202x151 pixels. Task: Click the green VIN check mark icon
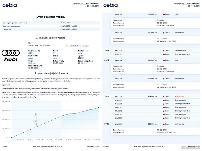point(67,46)
